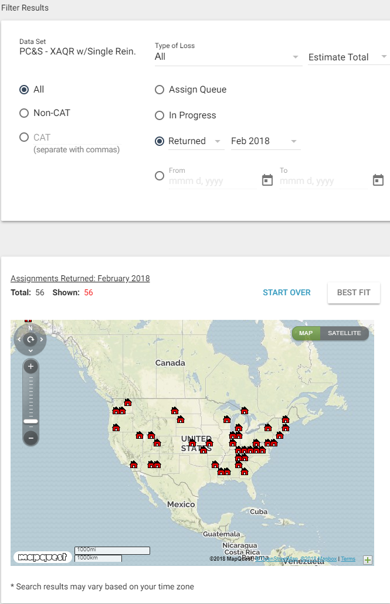
Task: Pan the map down with compass arrow
Action: click(x=30, y=350)
